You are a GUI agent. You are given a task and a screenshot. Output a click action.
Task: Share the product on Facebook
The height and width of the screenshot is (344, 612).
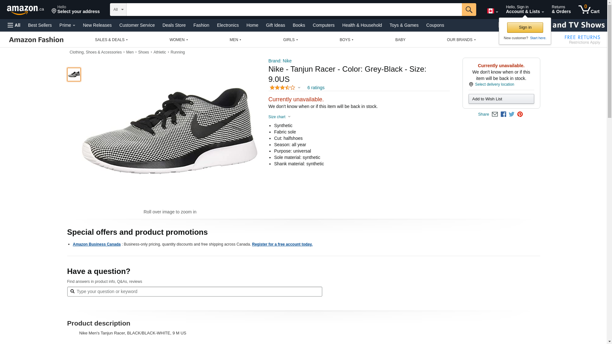pos(503,114)
